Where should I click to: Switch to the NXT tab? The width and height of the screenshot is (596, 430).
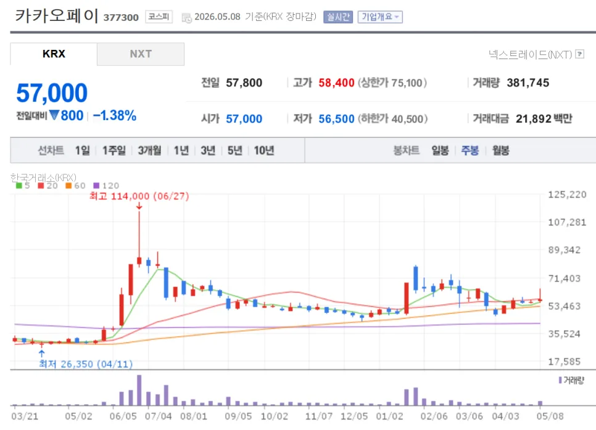click(x=141, y=54)
